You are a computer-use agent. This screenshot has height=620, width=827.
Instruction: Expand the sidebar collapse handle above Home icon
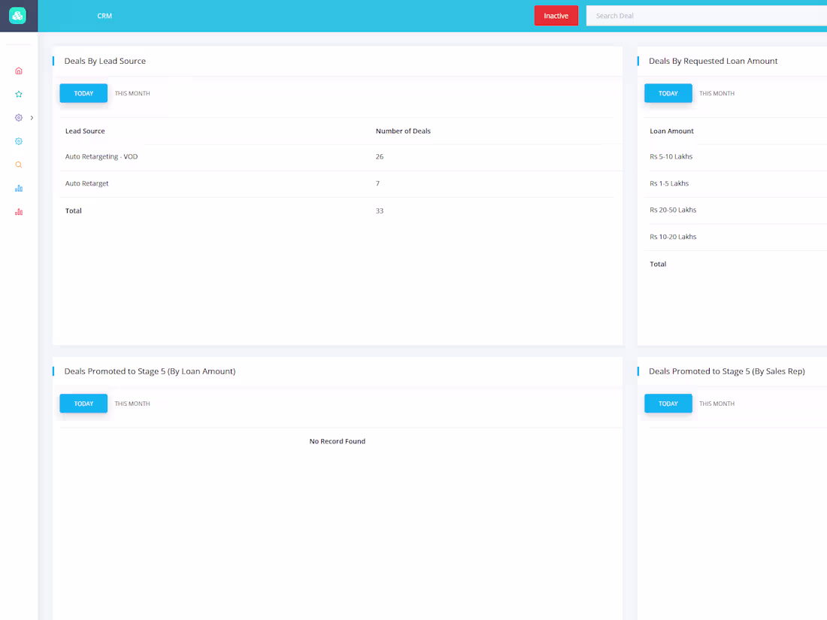(18, 43)
